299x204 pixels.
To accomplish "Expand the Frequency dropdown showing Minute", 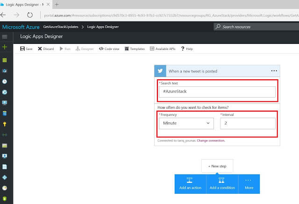I will (186, 123).
